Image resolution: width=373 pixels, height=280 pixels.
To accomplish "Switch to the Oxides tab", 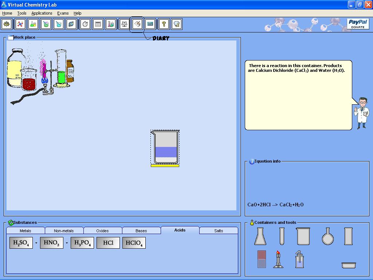I will [x=102, y=230].
